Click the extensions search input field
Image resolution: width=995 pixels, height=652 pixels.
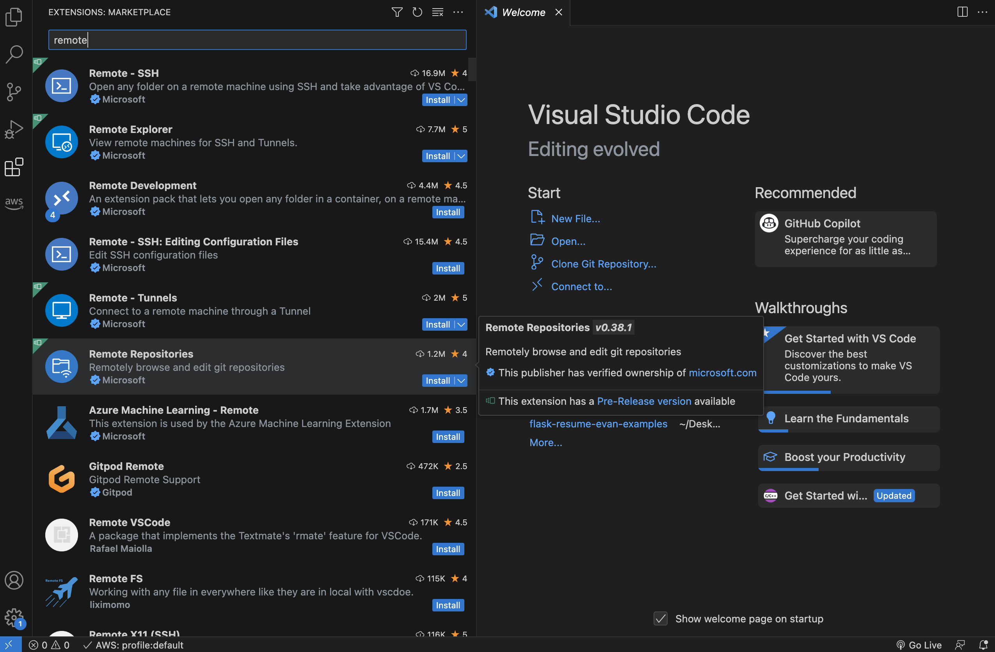click(257, 40)
